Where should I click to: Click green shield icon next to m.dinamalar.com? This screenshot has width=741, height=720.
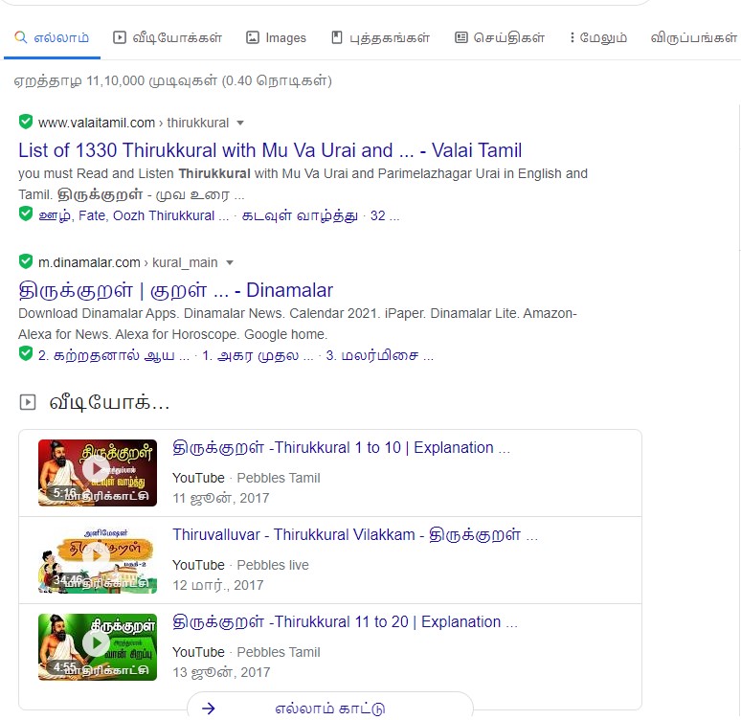point(26,261)
